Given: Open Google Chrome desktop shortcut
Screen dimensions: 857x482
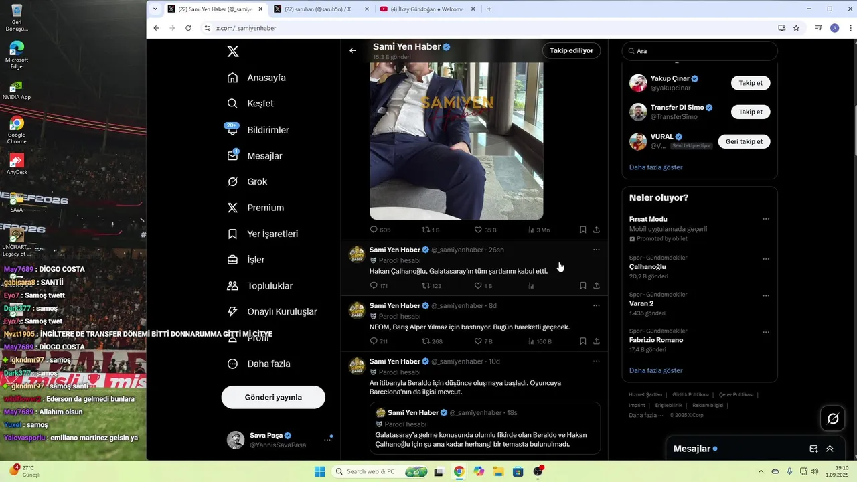Looking at the screenshot, I should pyautogui.click(x=17, y=131).
